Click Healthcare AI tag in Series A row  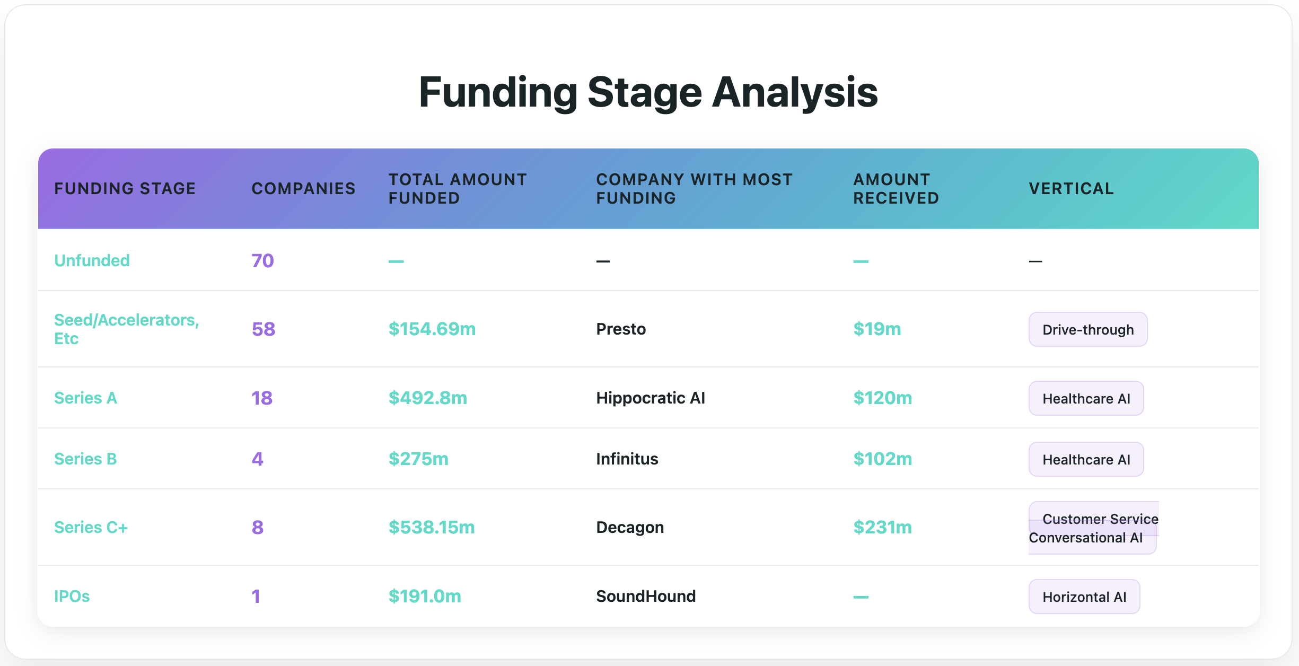pos(1086,398)
